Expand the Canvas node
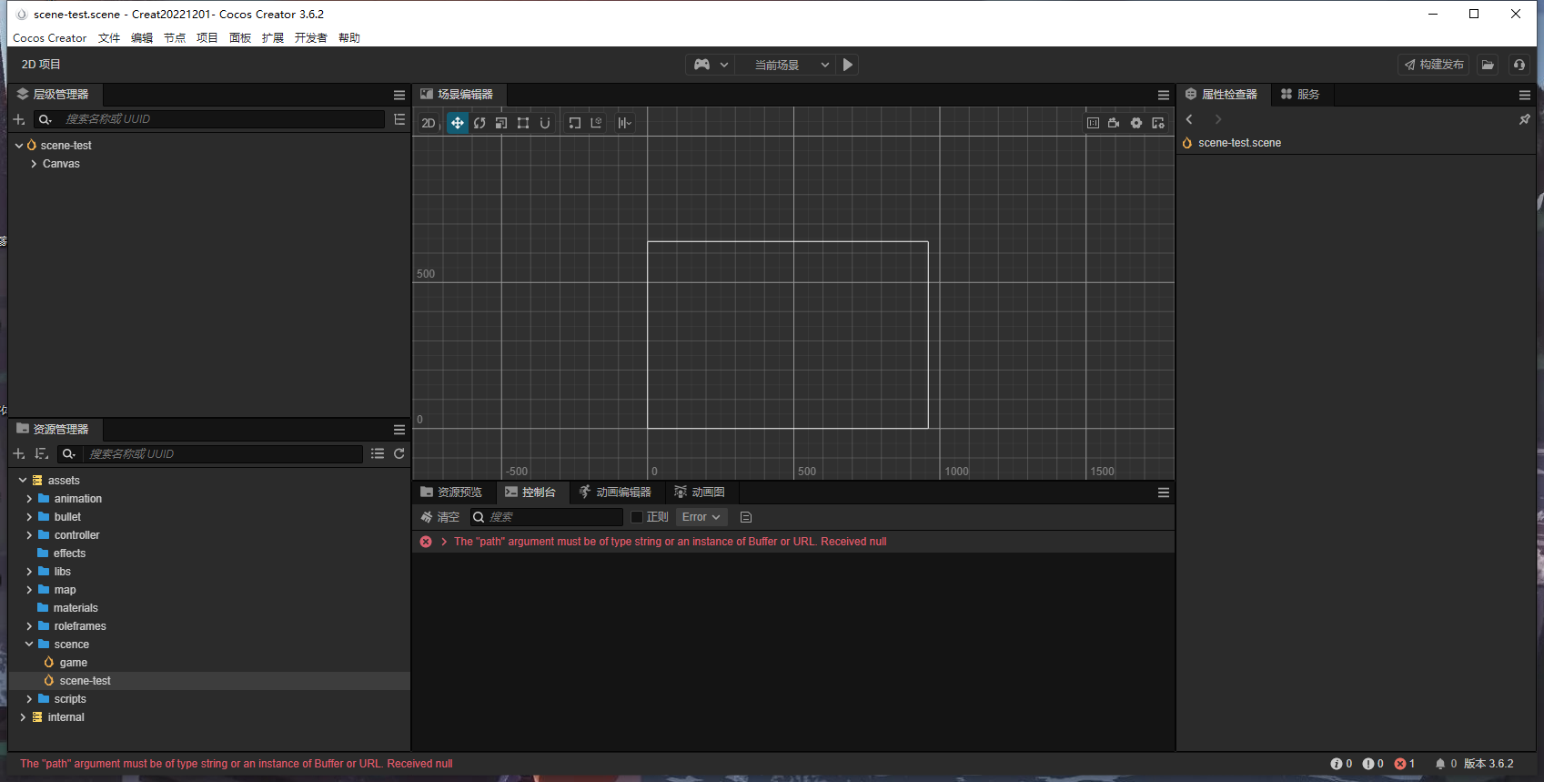The image size is (1544, 782). (34, 164)
